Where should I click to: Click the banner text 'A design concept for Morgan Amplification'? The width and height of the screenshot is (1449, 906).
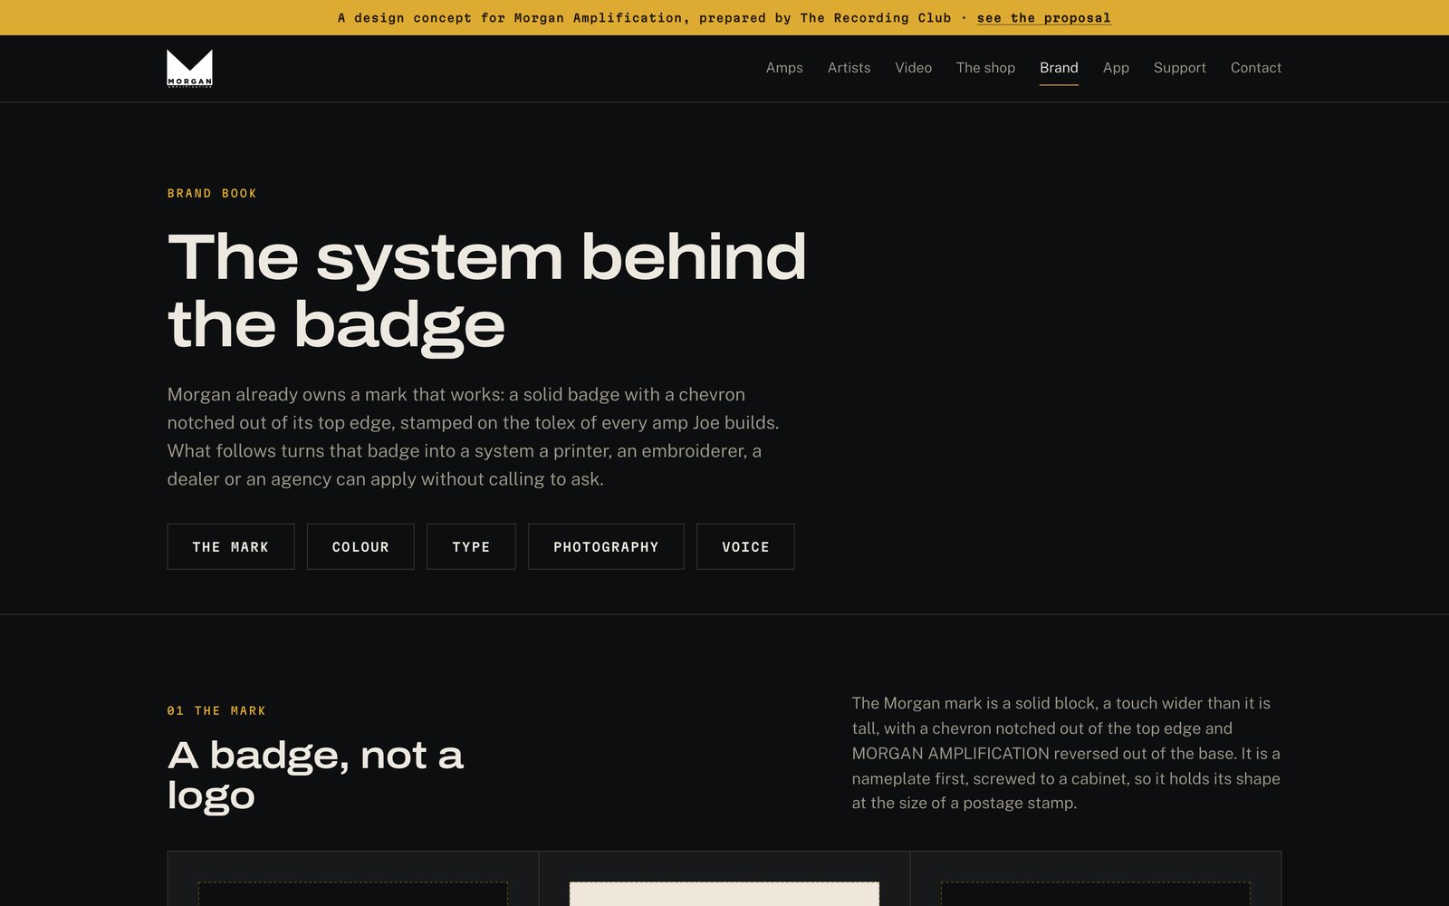point(510,18)
